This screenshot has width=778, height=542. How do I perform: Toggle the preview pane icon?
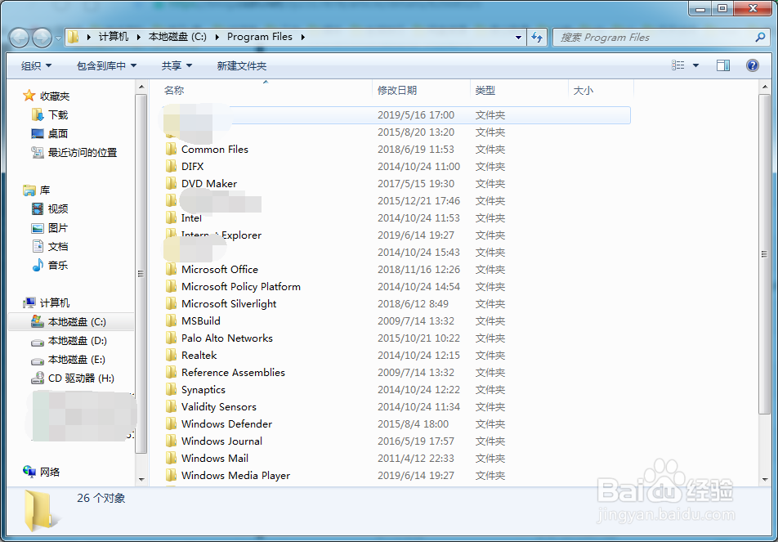pos(723,65)
